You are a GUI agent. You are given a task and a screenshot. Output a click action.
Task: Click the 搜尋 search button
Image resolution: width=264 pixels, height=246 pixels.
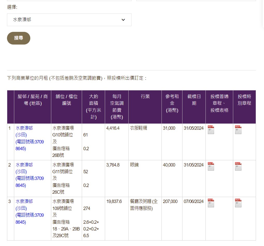click(x=19, y=38)
